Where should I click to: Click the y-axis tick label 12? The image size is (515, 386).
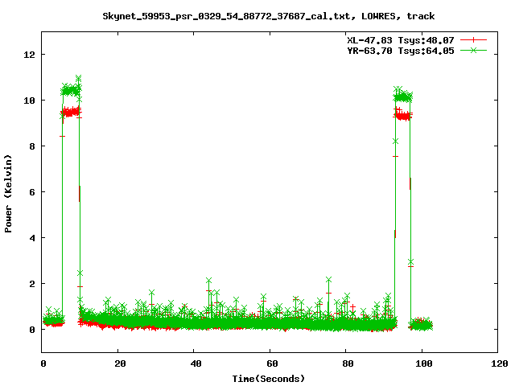(29, 55)
